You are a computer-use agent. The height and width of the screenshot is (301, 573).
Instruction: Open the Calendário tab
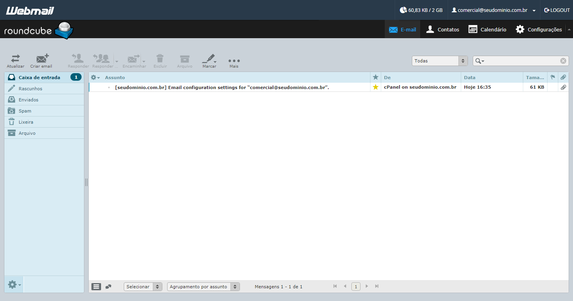[487, 29]
